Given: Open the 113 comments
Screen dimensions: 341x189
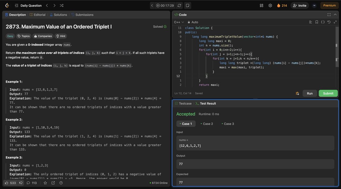Looking at the screenshot, I should click(32, 183).
